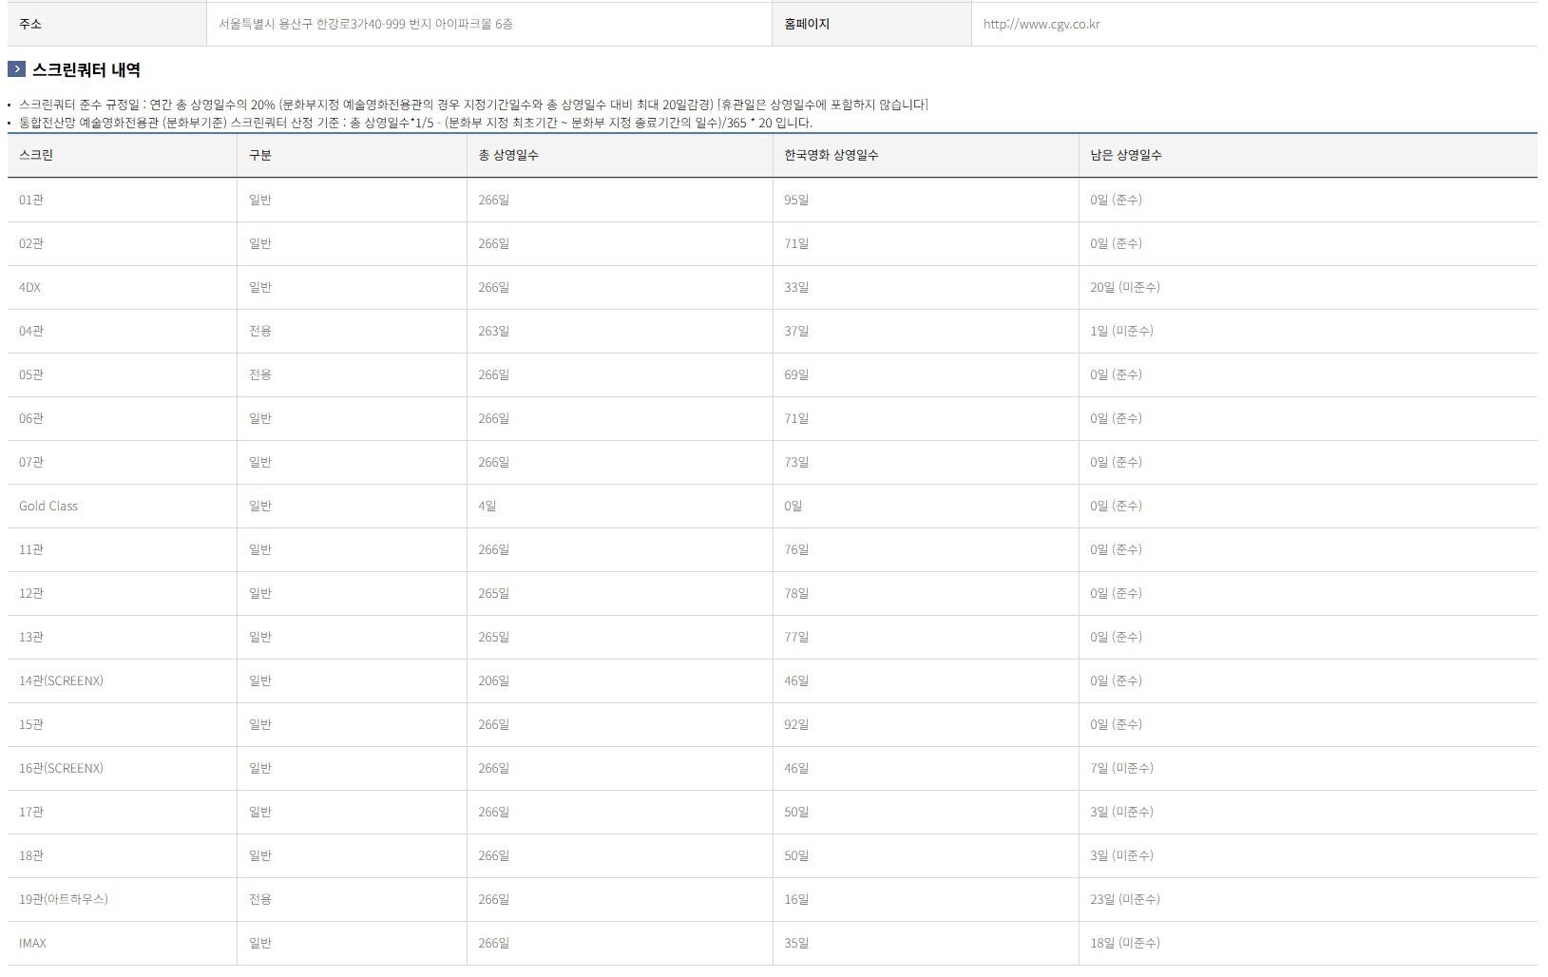Open the http://www.cgv.co.kr homepage link
Screen dimensions: 1548x977
(1042, 24)
